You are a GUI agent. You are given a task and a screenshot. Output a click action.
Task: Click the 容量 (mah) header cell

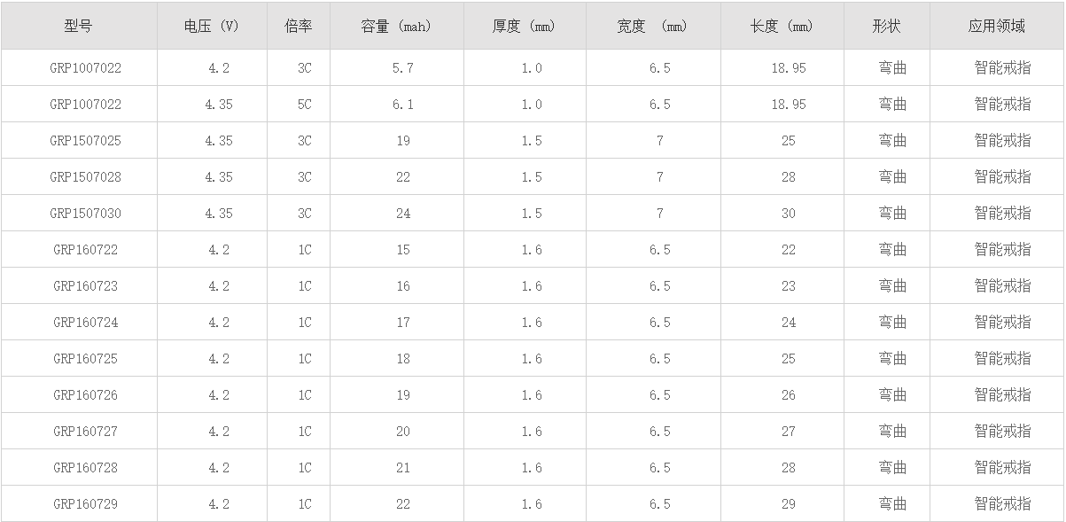point(396,26)
